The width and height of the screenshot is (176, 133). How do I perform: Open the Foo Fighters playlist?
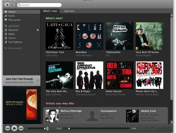[x=22, y=42]
